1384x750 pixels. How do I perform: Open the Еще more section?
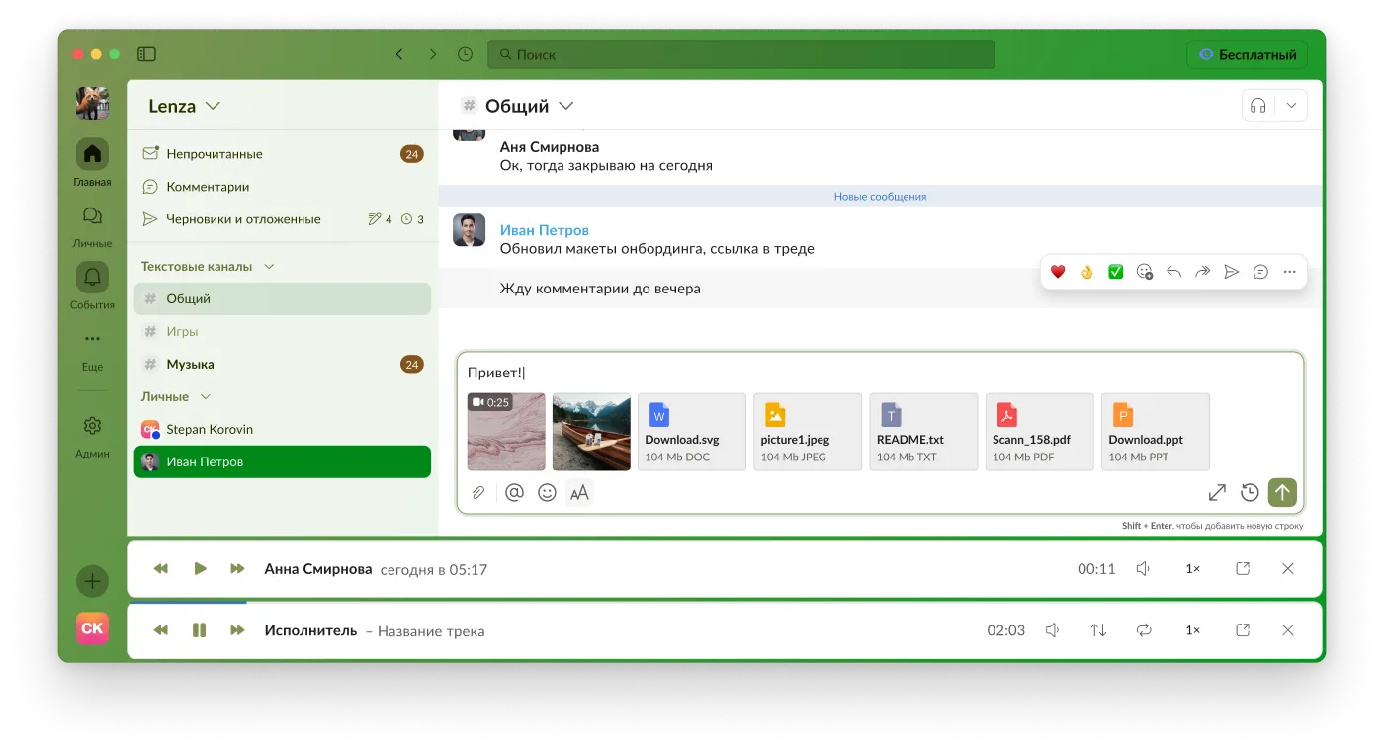click(92, 349)
